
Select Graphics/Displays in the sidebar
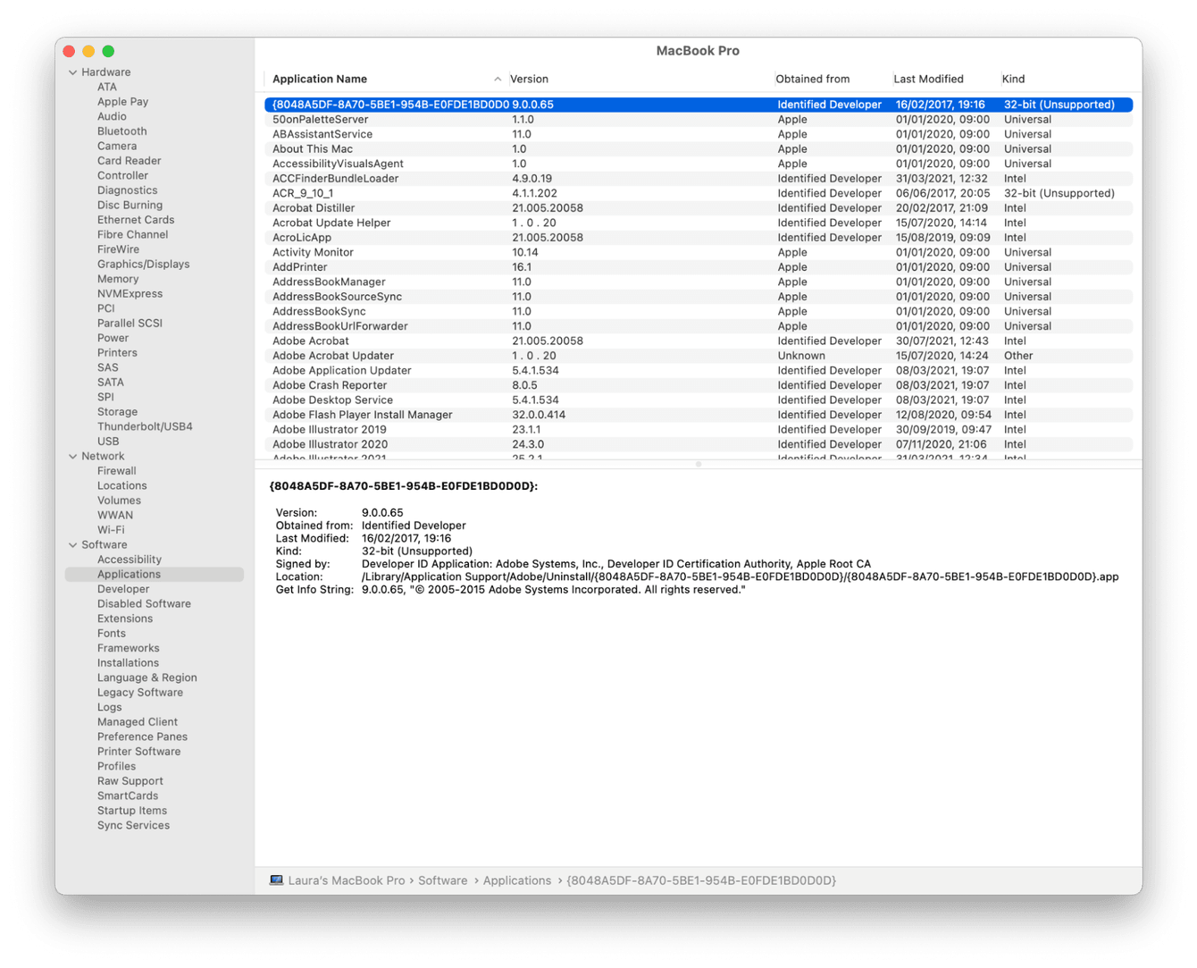(143, 265)
